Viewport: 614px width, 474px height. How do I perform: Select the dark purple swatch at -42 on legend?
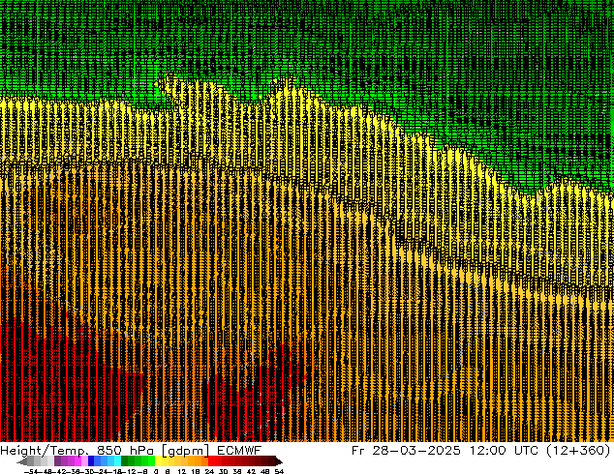coord(57,461)
